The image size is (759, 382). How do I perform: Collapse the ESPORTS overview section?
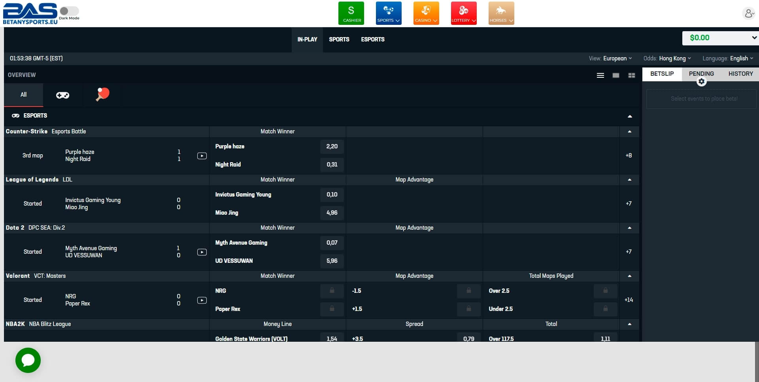tap(629, 116)
